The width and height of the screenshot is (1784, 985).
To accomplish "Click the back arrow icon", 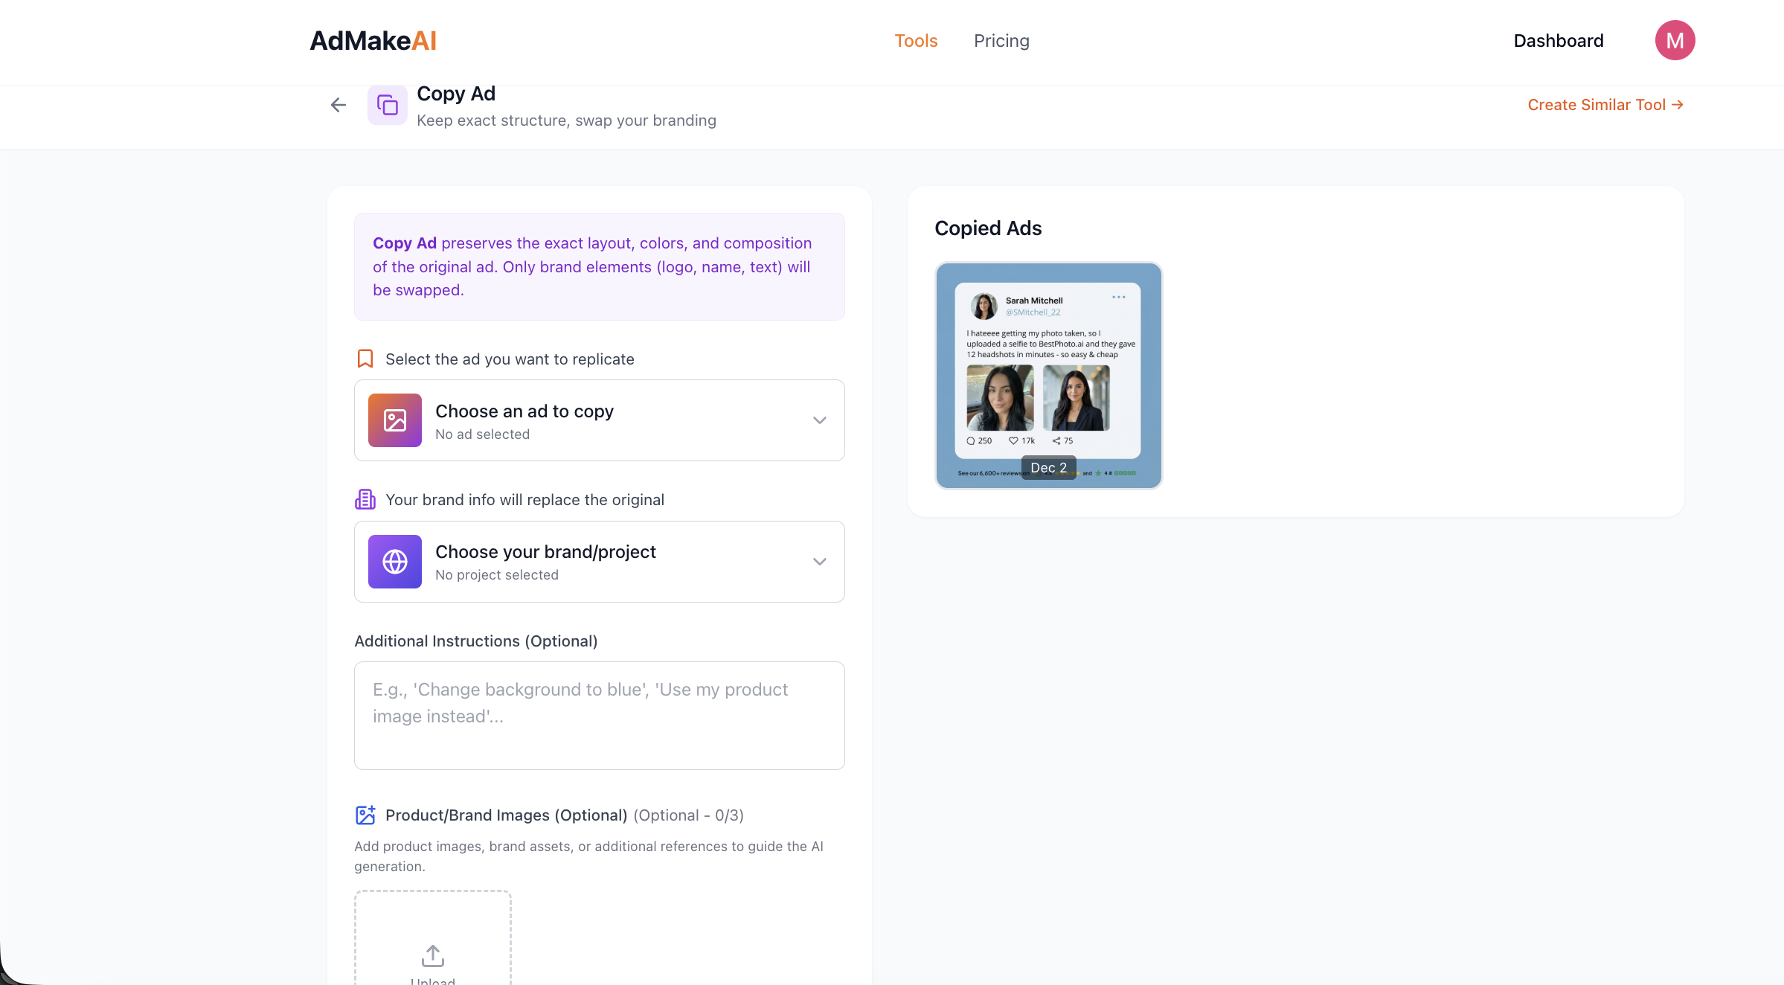I will (x=338, y=105).
